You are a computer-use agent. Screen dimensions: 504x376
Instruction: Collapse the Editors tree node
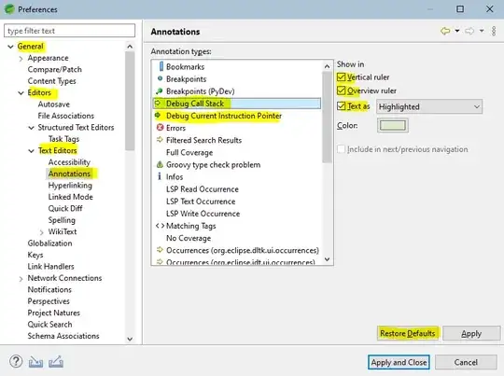(21, 93)
